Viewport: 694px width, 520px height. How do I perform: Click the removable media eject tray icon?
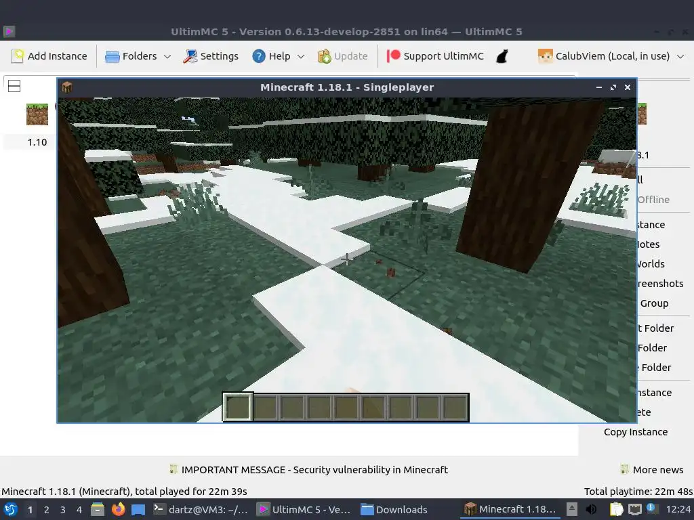tap(572, 509)
